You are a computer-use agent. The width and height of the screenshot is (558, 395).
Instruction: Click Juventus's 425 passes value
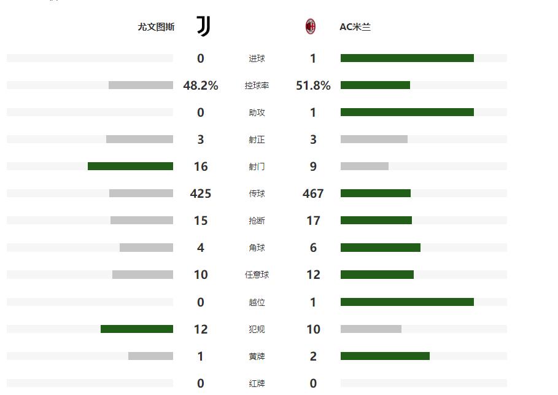tap(201, 194)
